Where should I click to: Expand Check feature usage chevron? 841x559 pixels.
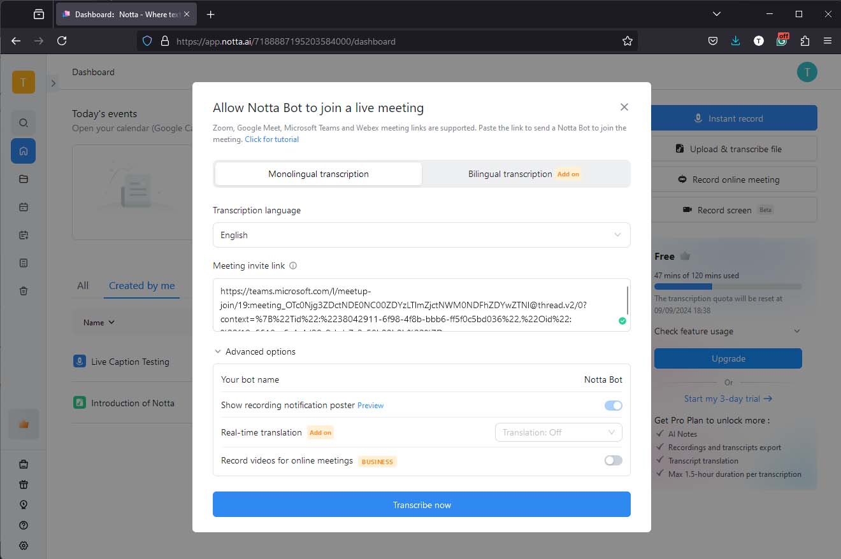pos(796,331)
